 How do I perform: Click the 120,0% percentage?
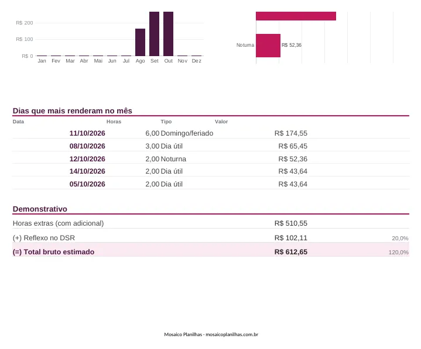[x=398, y=252]
